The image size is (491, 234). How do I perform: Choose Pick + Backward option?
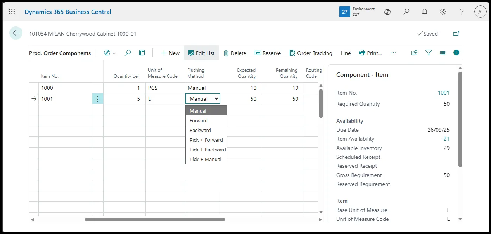click(206, 150)
